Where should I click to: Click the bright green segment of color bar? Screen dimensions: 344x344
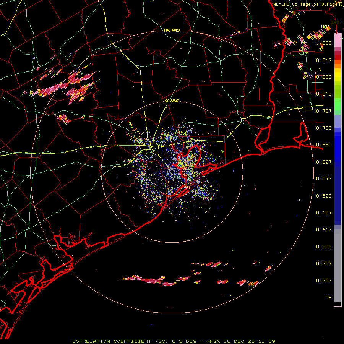(x=338, y=104)
